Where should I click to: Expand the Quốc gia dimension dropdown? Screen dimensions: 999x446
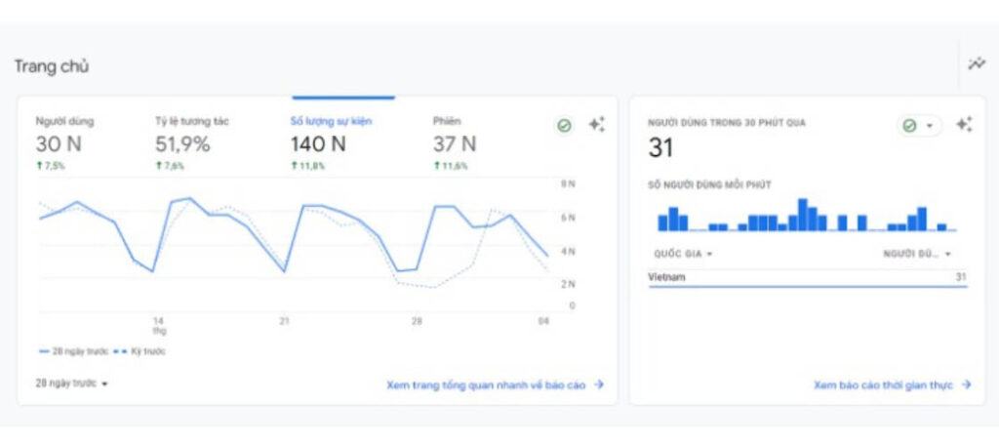pyautogui.click(x=683, y=254)
